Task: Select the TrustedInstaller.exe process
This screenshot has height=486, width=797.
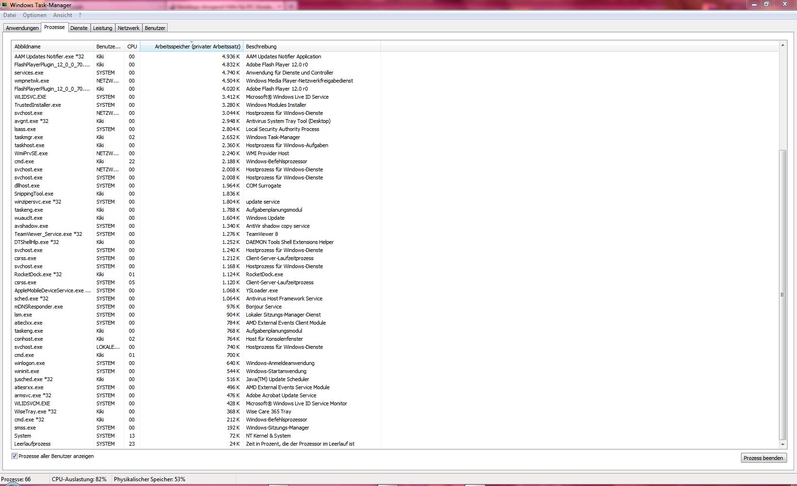Action: 196,105
